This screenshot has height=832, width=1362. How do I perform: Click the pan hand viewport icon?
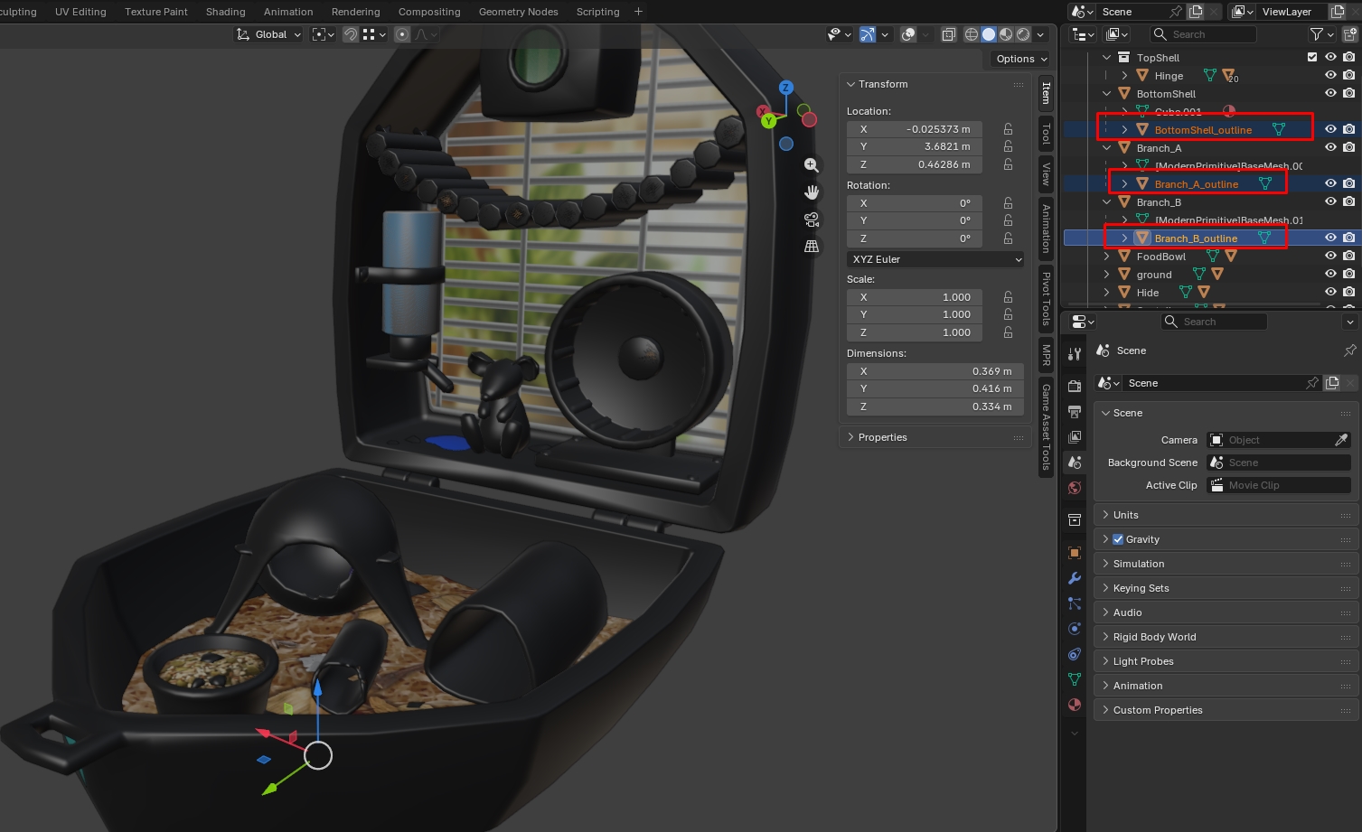812,192
